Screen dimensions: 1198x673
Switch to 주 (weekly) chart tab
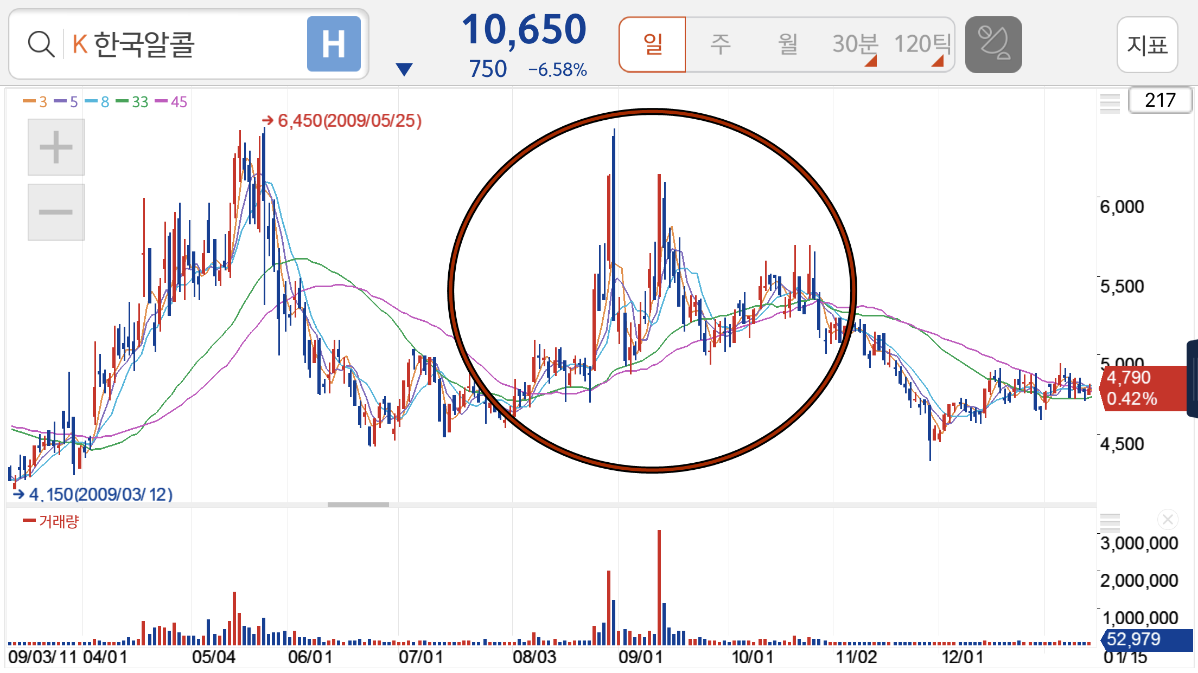[x=721, y=44]
